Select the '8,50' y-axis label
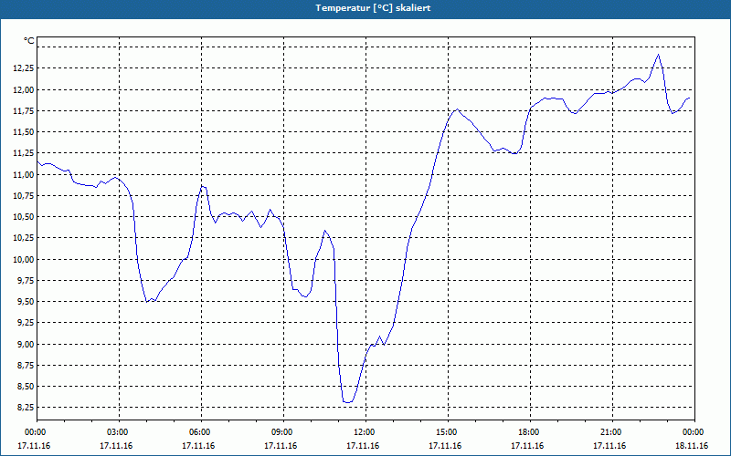The height and width of the screenshot is (456, 731). pos(26,386)
